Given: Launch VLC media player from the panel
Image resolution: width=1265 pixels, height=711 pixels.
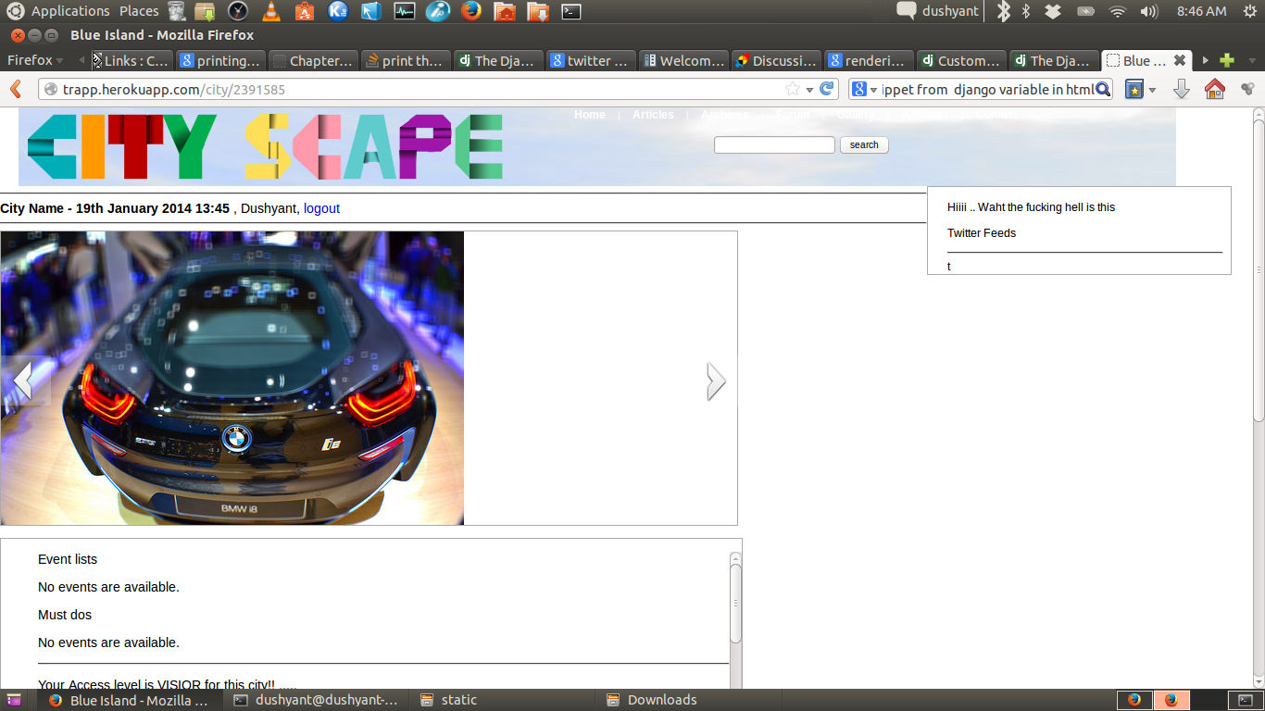Looking at the screenshot, I should pos(269,11).
